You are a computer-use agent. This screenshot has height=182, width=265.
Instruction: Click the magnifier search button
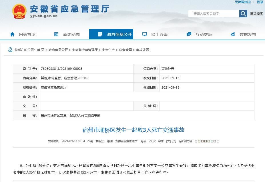tap(243, 14)
